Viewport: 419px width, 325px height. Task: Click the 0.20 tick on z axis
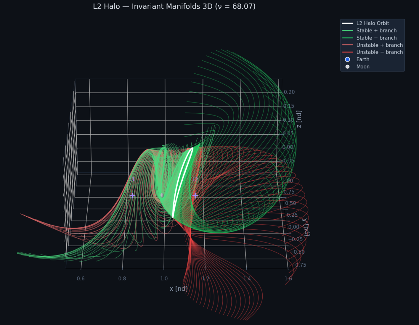pyautogui.click(x=289, y=92)
